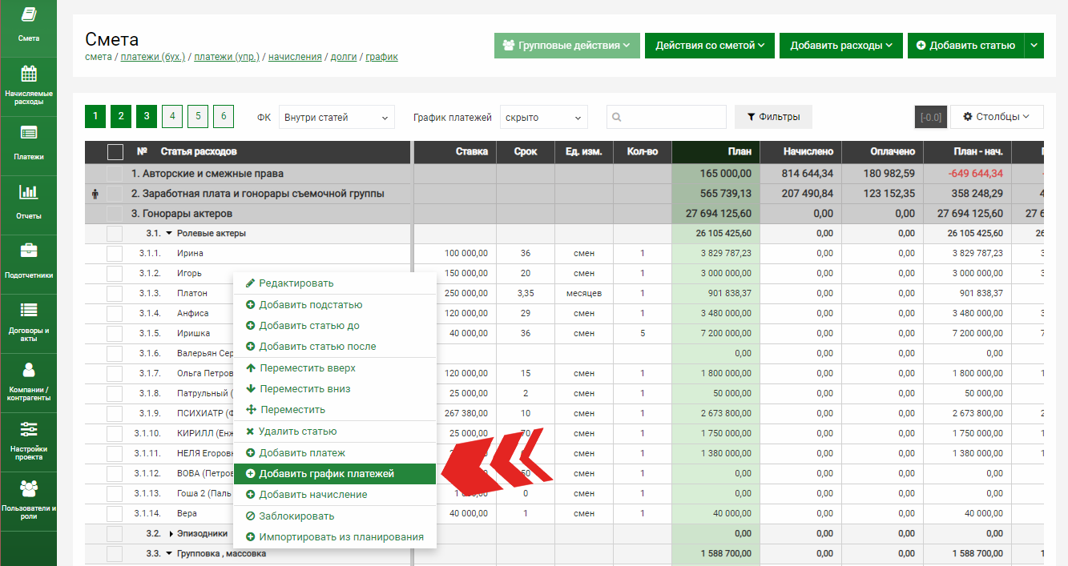Click the pencil icon for Редактировать
Image resolution: width=1068 pixels, height=566 pixels.
point(250,283)
